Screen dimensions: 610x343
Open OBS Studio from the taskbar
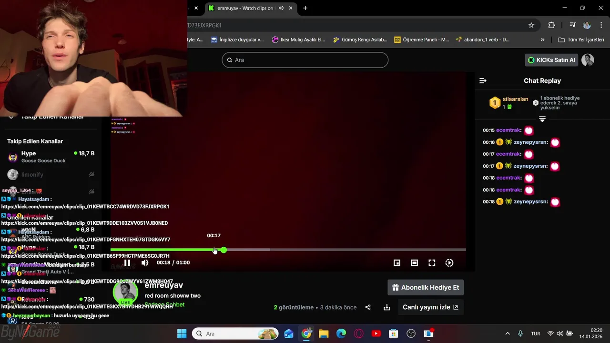point(411,333)
